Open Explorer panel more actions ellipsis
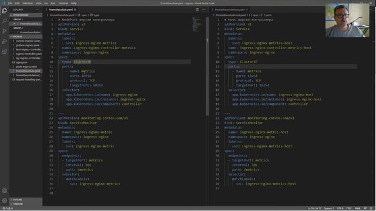Screen dimensions: 376x211 pyautogui.click(x=38, y=9)
